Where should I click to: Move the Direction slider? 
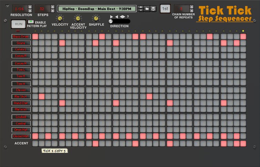coord(111,21)
